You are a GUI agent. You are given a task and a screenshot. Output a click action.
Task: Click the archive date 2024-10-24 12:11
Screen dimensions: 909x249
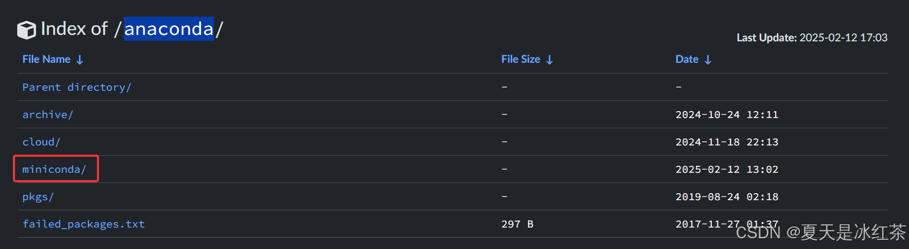[727, 114]
